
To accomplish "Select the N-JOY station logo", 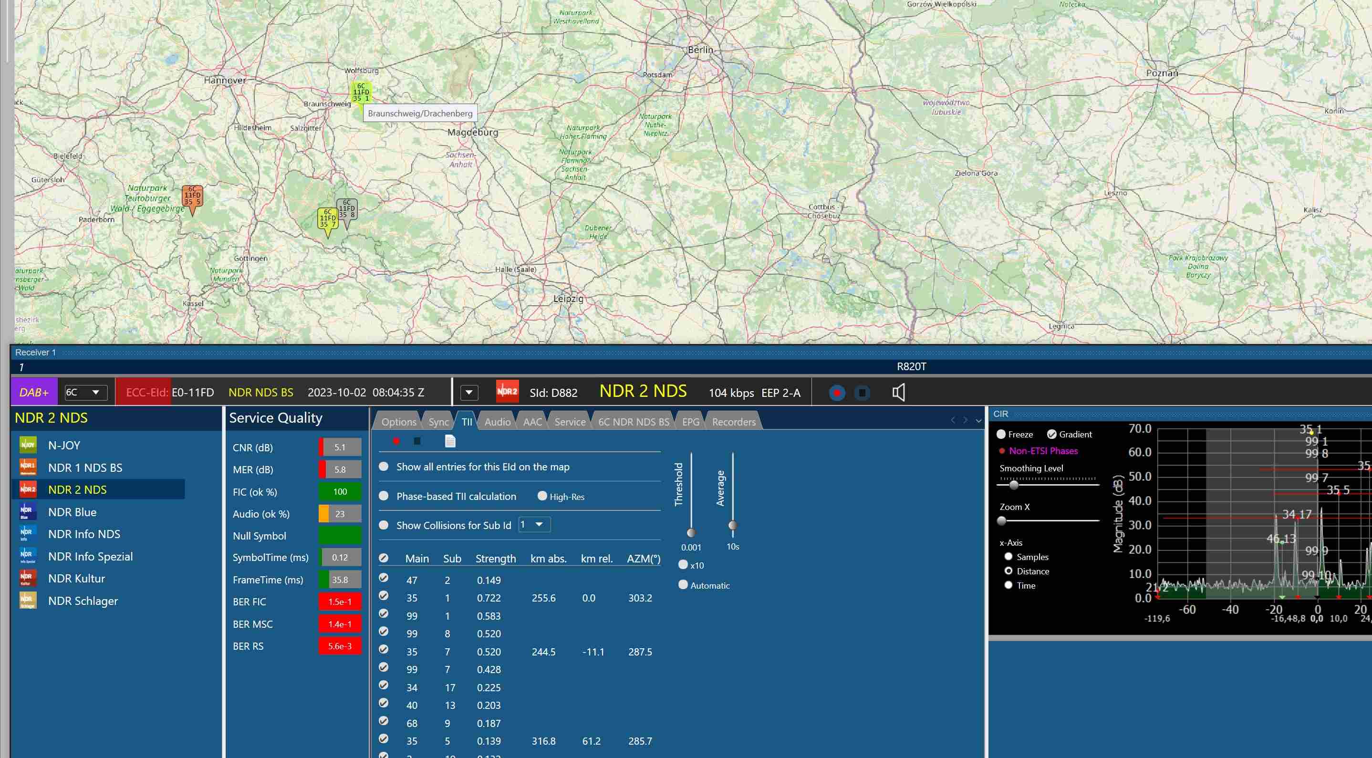I will coord(28,445).
